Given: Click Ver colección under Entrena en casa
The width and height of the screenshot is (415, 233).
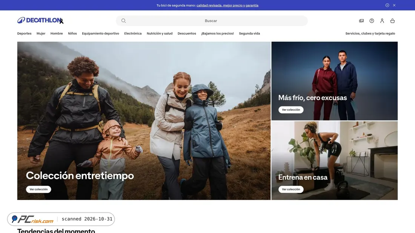Looking at the screenshot, I should point(291,189).
